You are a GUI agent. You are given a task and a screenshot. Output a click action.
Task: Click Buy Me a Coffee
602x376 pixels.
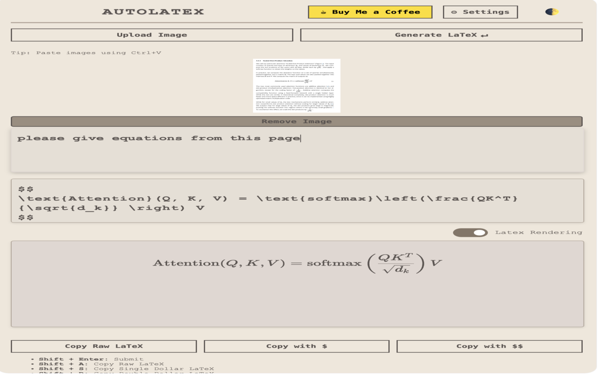[370, 12]
